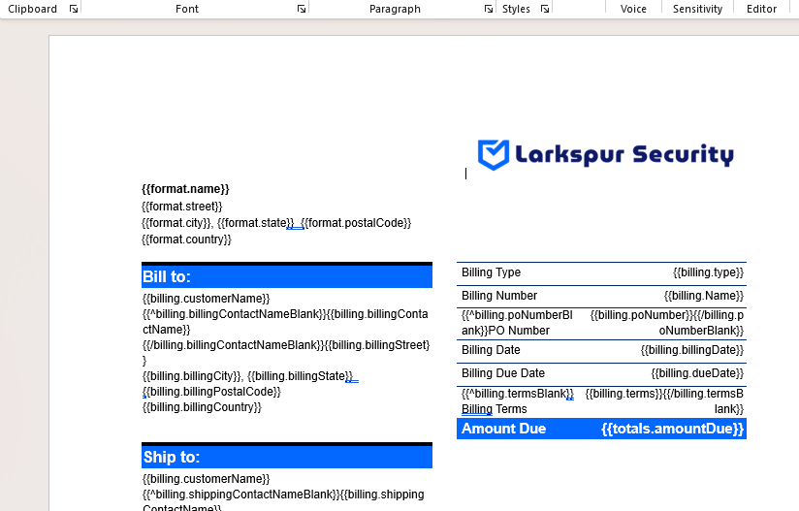This screenshot has width=799, height=511.
Task: Click the 'Billing Date' label cell
Action: pyautogui.click(x=491, y=350)
